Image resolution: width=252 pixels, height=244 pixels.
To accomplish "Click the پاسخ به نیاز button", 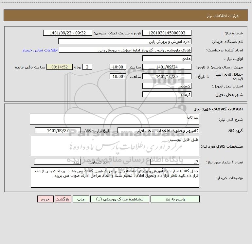I will coord(175,199).
